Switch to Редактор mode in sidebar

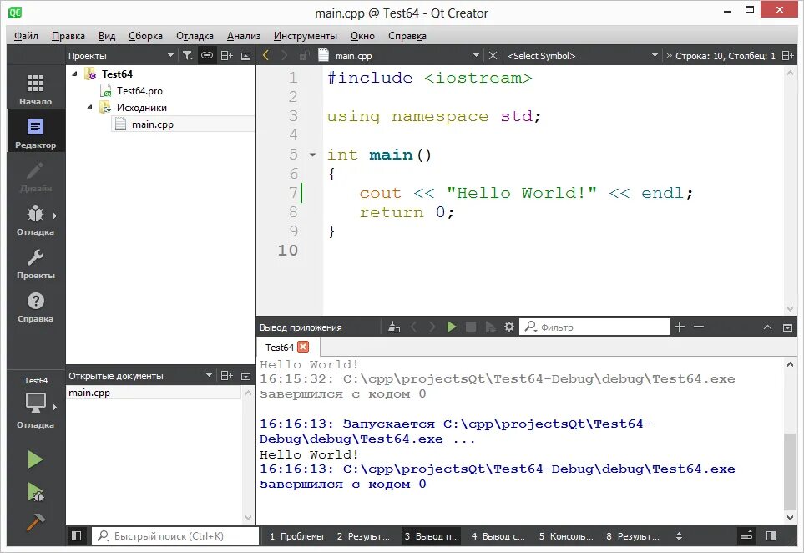(35, 132)
